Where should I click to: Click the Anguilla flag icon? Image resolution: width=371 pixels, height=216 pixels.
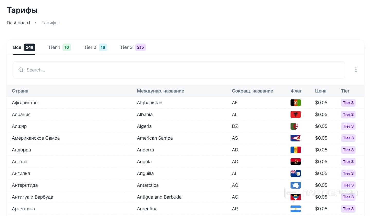295,173
